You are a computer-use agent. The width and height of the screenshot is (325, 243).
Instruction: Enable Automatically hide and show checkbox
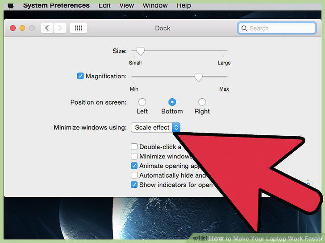[134, 175]
